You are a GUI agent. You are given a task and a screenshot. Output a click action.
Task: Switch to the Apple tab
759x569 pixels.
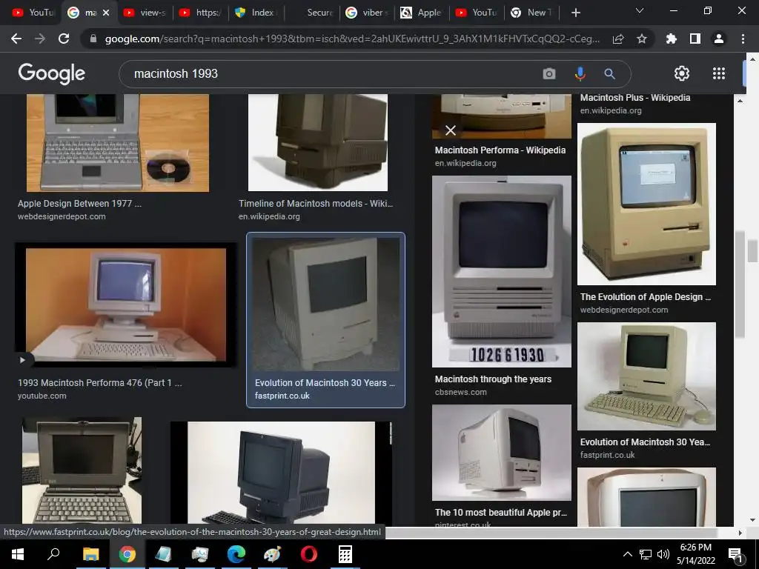pyautogui.click(x=421, y=13)
